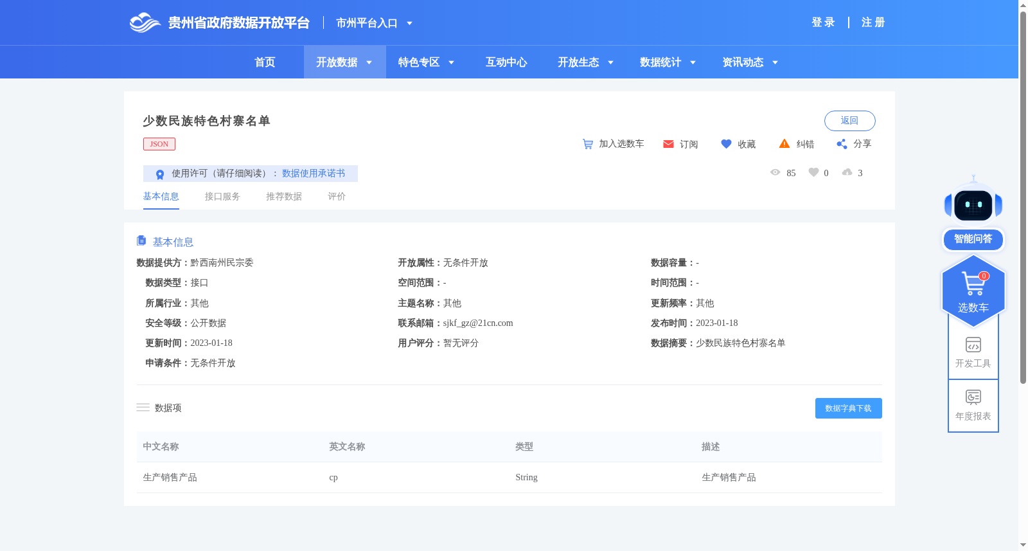The height and width of the screenshot is (551, 1028).
Task: Click the page vertical scrollbar thumb
Action: pyautogui.click(x=1023, y=197)
